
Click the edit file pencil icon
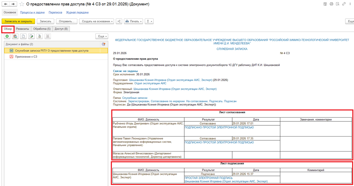[x=32, y=36]
